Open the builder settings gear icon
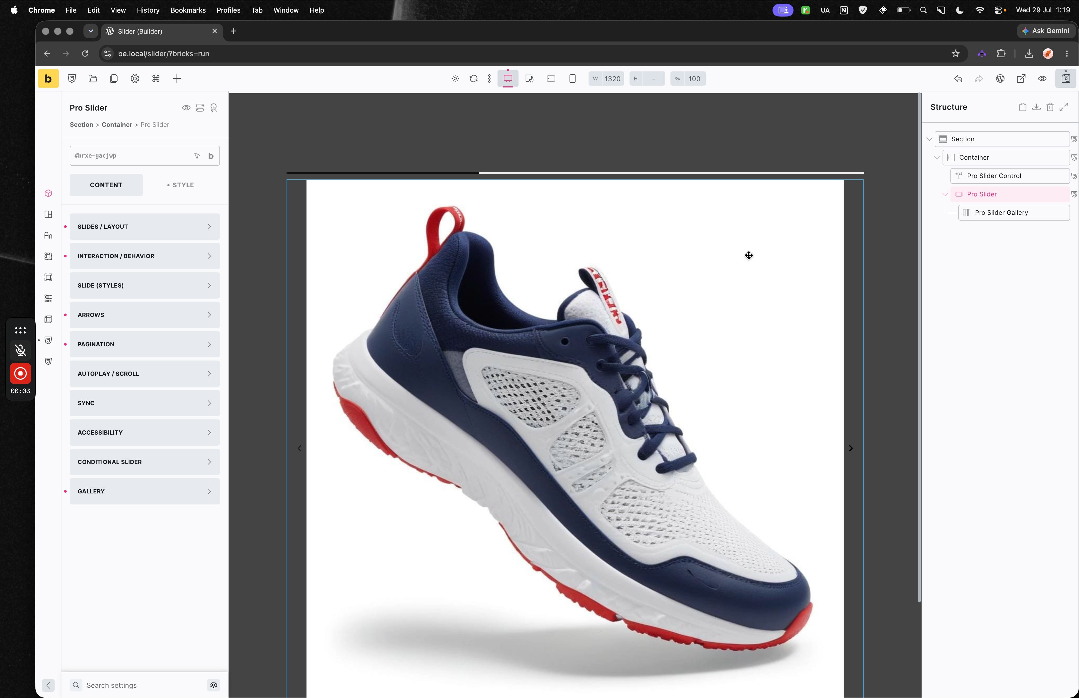This screenshot has height=698, width=1079. (x=134, y=79)
